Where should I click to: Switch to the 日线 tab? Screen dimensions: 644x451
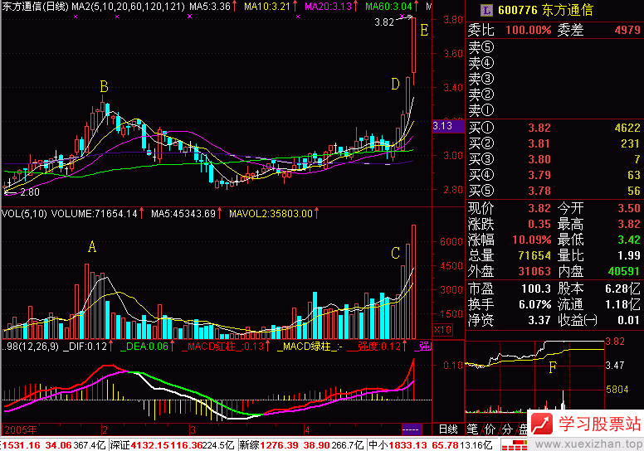448,429
